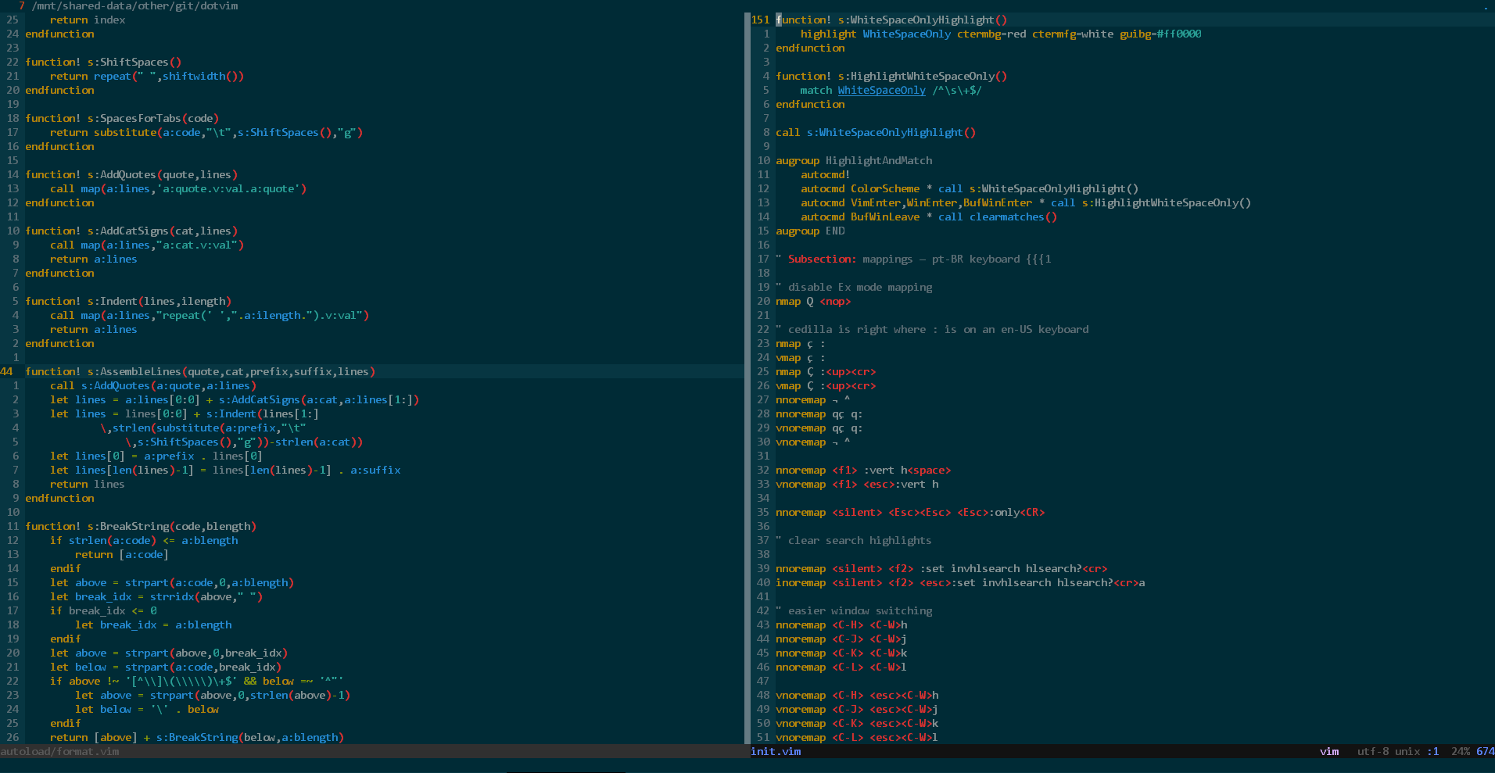Click 'function! s:Indent(lines,ilength)' definition line
Image resolution: width=1495 pixels, height=773 pixels.
point(128,301)
